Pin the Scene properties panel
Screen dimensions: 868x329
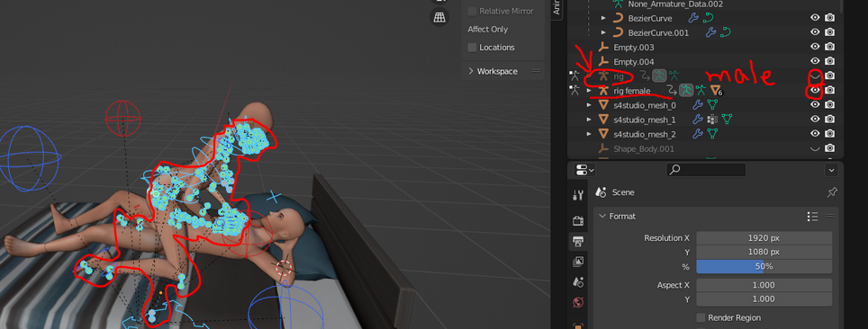point(831,192)
